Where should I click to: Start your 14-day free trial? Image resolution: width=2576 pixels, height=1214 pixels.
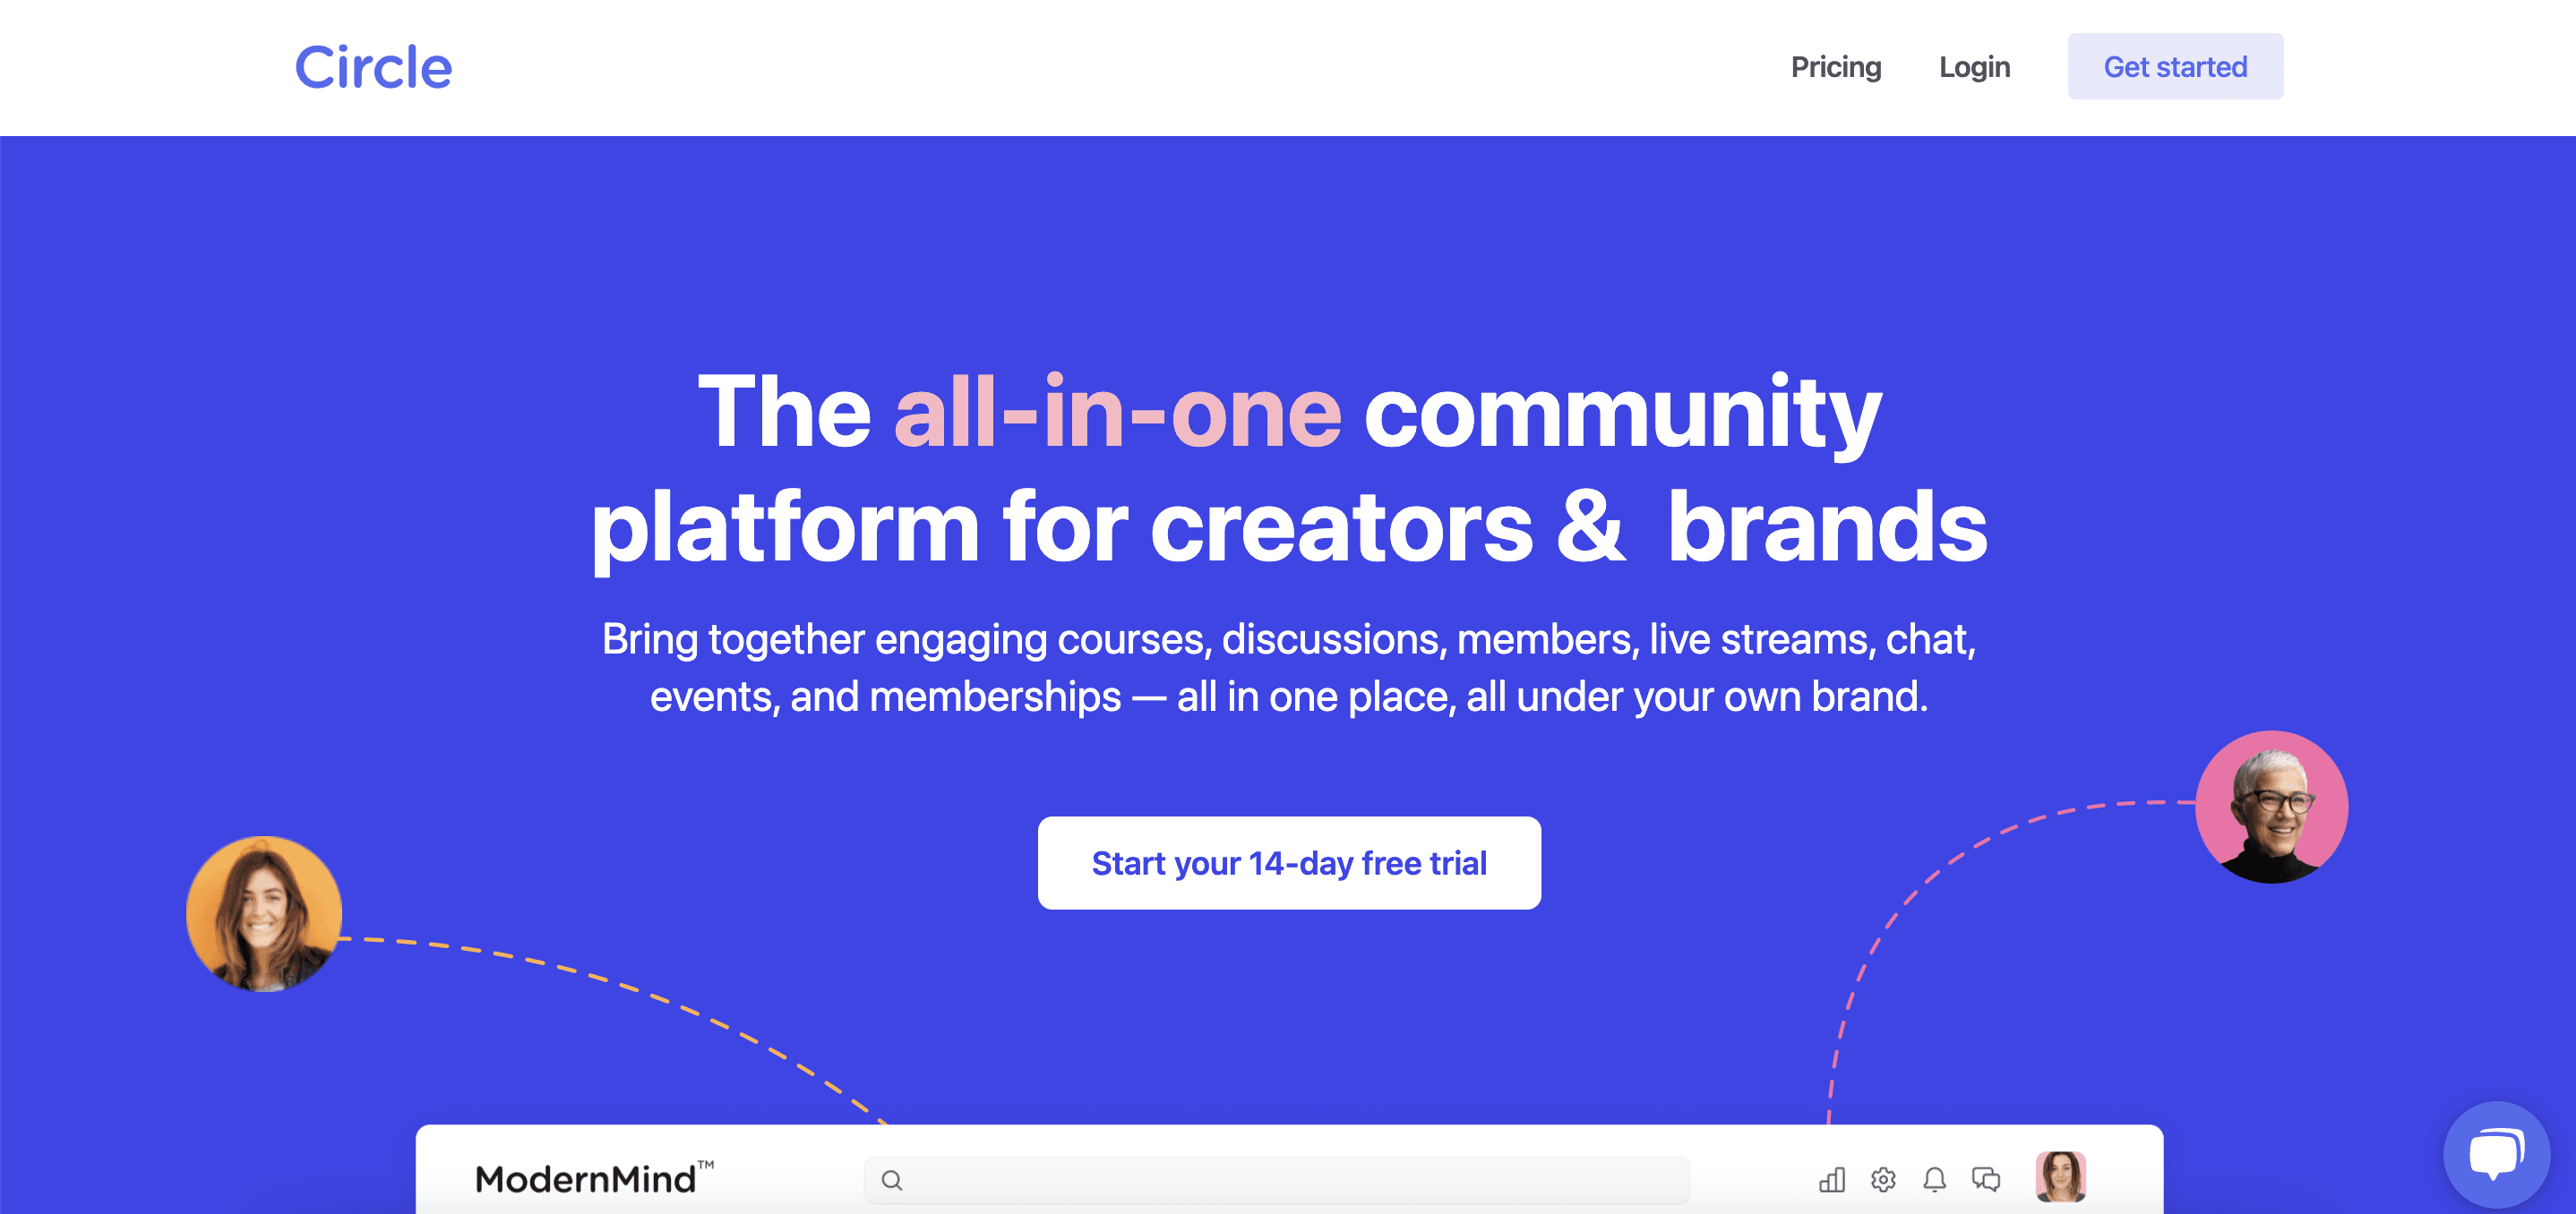point(1288,862)
